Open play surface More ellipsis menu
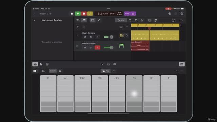The width and height of the screenshot is (217, 122). (x=176, y=71)
